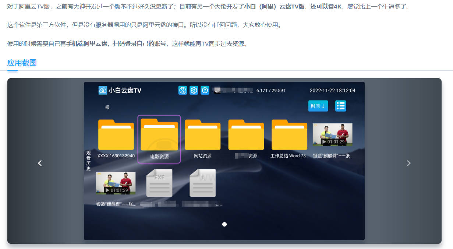453x249 pixels.
Task: Open the XXXX-1630132940 folder
Action: (116, 135)
